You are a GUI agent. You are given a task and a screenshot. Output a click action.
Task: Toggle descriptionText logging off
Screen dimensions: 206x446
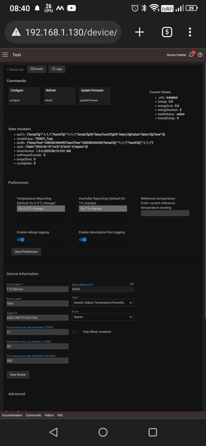83,240
